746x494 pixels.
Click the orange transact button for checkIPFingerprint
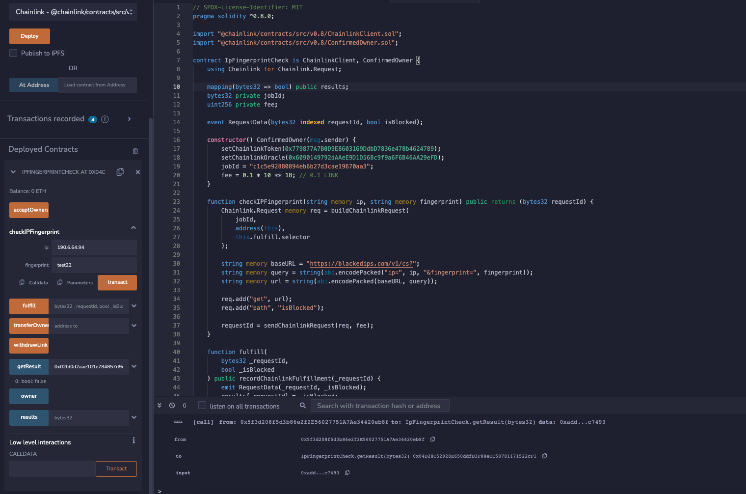point(117,282)
